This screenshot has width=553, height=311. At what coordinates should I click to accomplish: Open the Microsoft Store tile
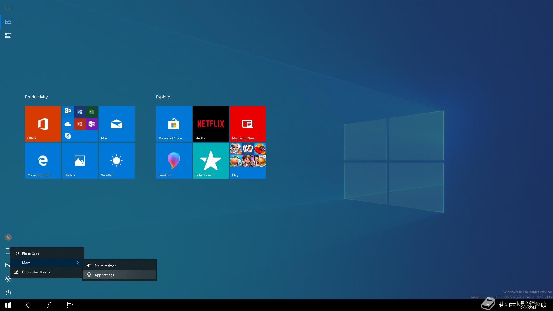click(174, 124)
